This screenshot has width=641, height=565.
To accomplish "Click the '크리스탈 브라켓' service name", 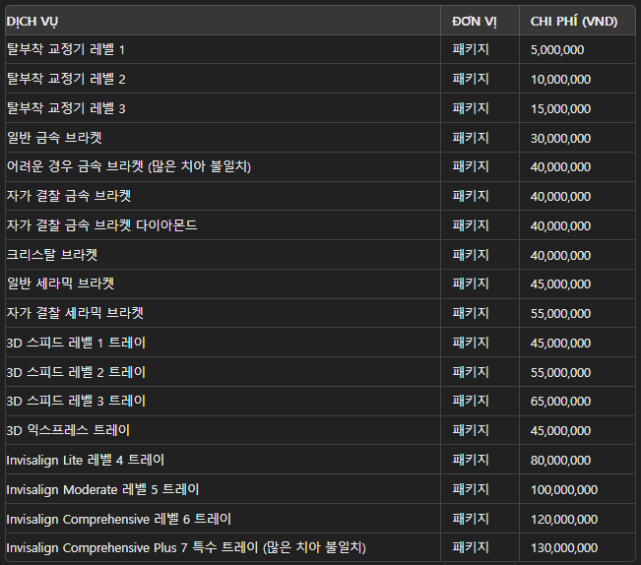I will 52,255.
